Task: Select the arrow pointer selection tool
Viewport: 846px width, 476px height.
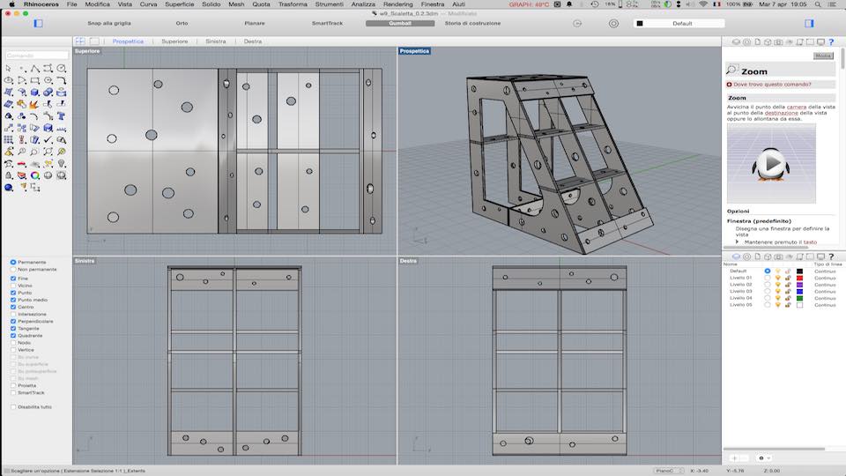Action: (9, 69)
